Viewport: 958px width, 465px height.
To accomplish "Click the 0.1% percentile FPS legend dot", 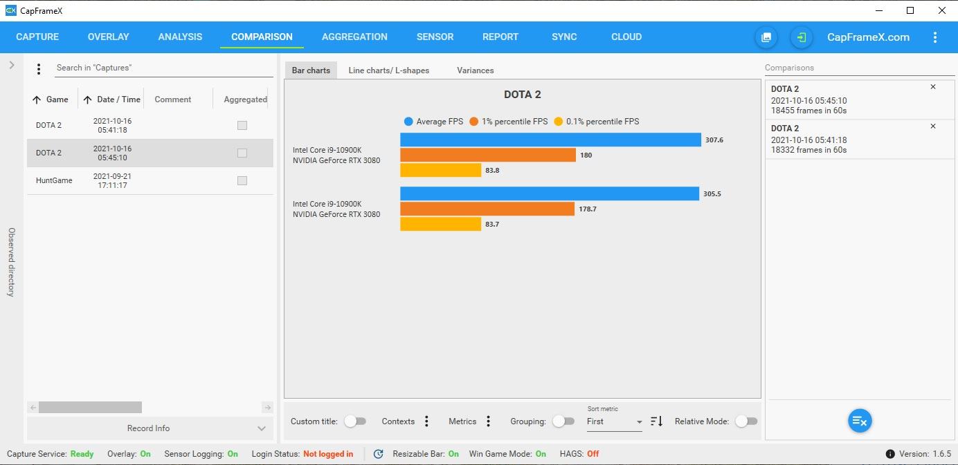I will point(559,122).
